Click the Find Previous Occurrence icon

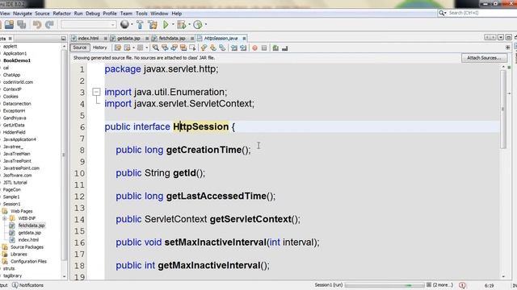coord(165,48)
